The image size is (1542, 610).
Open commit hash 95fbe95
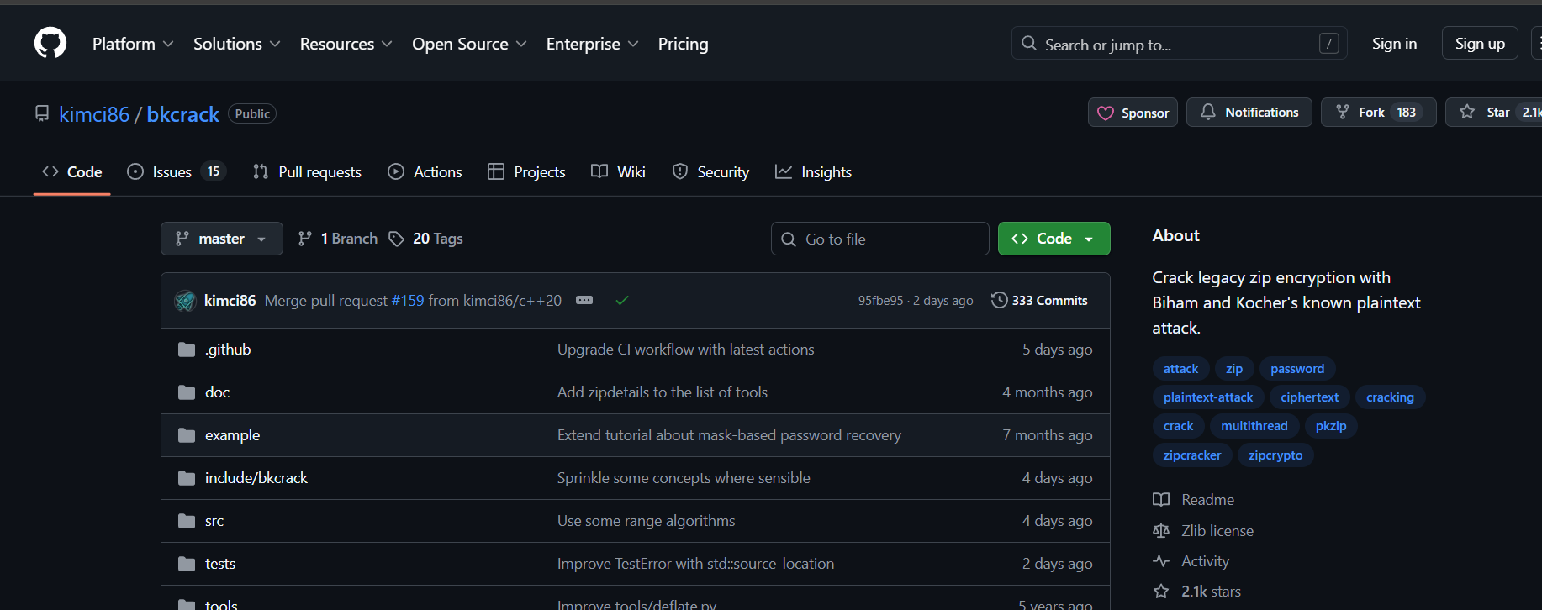(880, 300)
